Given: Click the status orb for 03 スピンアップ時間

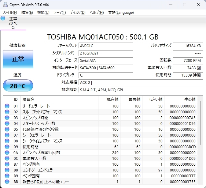Looking at the screenshot, I should pos(7,118).
